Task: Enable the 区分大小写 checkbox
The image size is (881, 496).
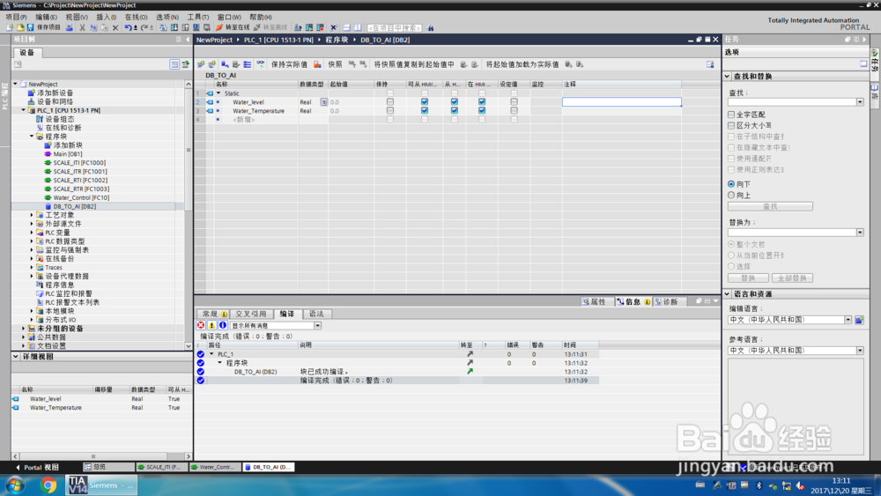Action: click(731, 126)
